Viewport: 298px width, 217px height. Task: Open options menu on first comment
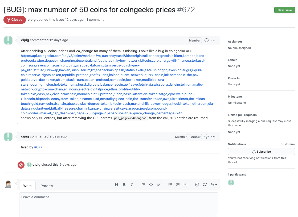[x=213, y=40]
